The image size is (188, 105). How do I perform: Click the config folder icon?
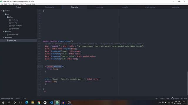[6, 32]
